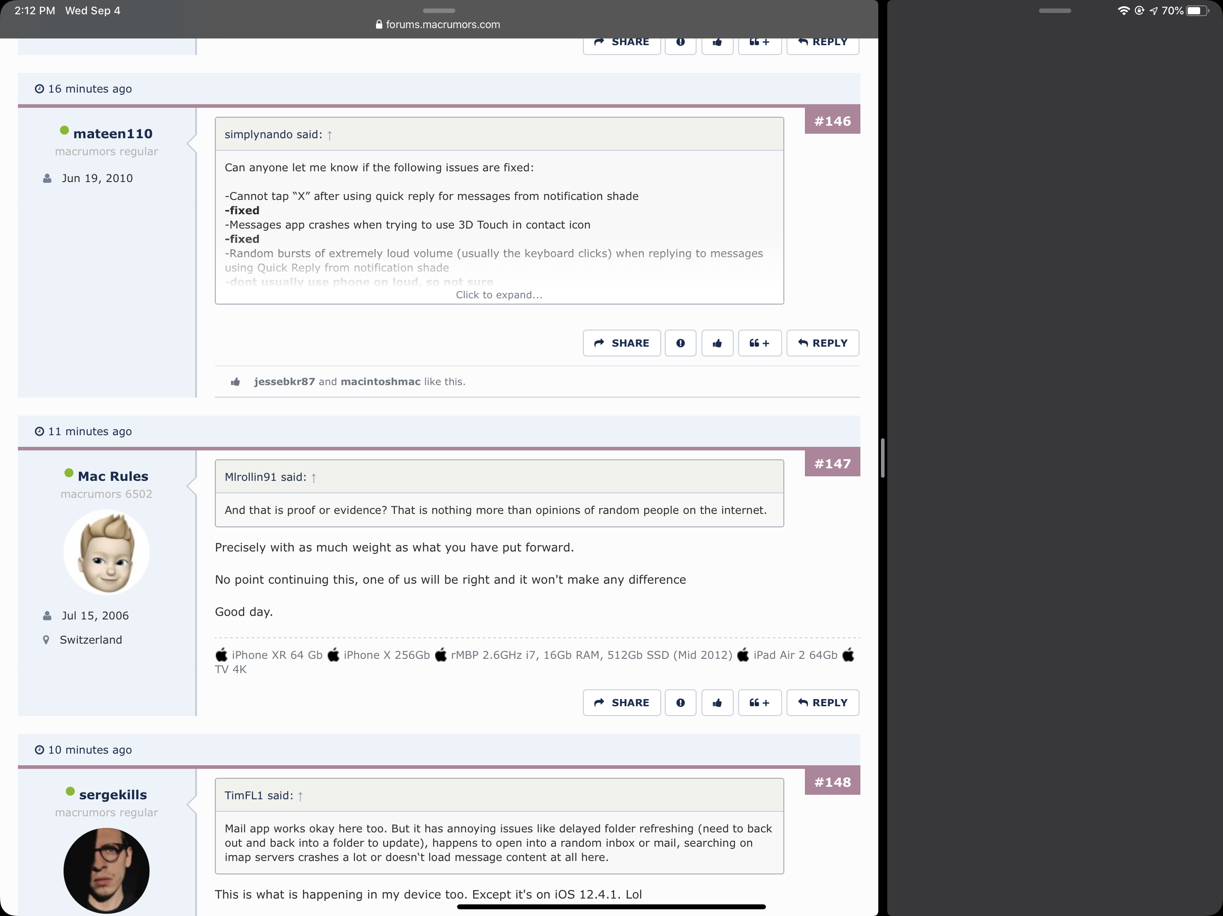Click the 11 minutes ago timestamp

coord(90,432)
